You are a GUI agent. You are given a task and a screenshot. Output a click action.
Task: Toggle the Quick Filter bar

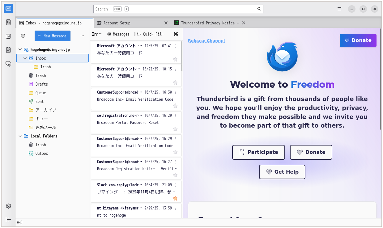tap(151, 34)
